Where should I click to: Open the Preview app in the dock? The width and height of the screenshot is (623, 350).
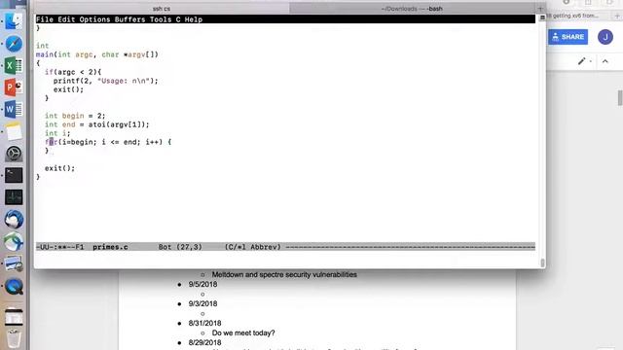(x=14, y=263)
